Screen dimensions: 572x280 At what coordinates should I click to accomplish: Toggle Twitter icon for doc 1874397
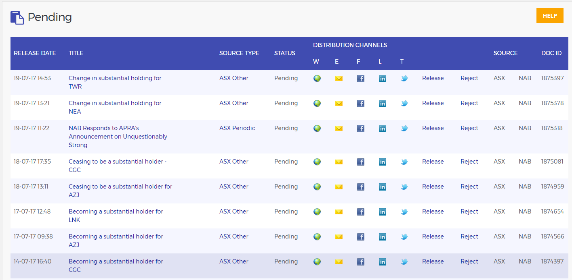(404, 262)
